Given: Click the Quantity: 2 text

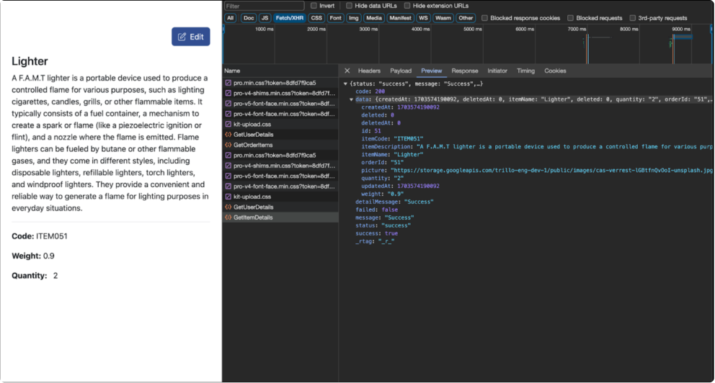Looking at the screenshot, I should [35, 276].
